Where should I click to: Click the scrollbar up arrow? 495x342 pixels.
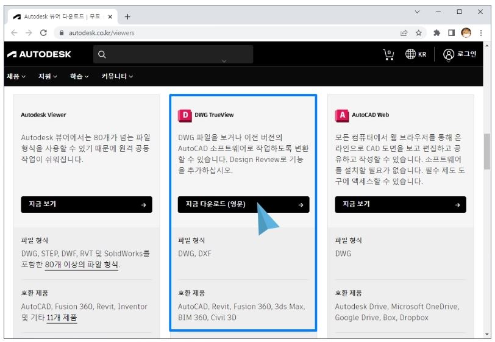487,46
